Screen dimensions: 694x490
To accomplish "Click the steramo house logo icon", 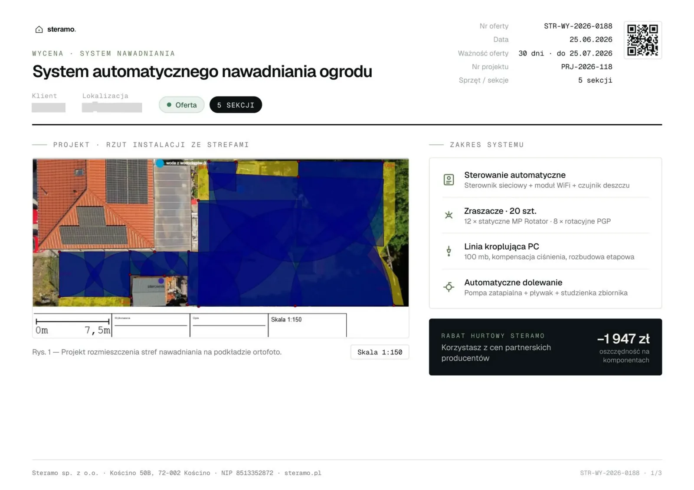I will click(39, 29).
